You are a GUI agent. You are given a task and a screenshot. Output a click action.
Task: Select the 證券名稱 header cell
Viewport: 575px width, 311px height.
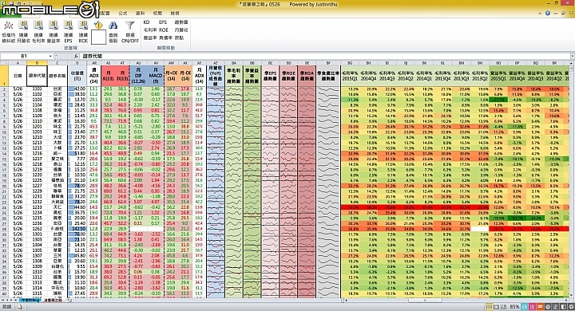[x=57, y=76]
